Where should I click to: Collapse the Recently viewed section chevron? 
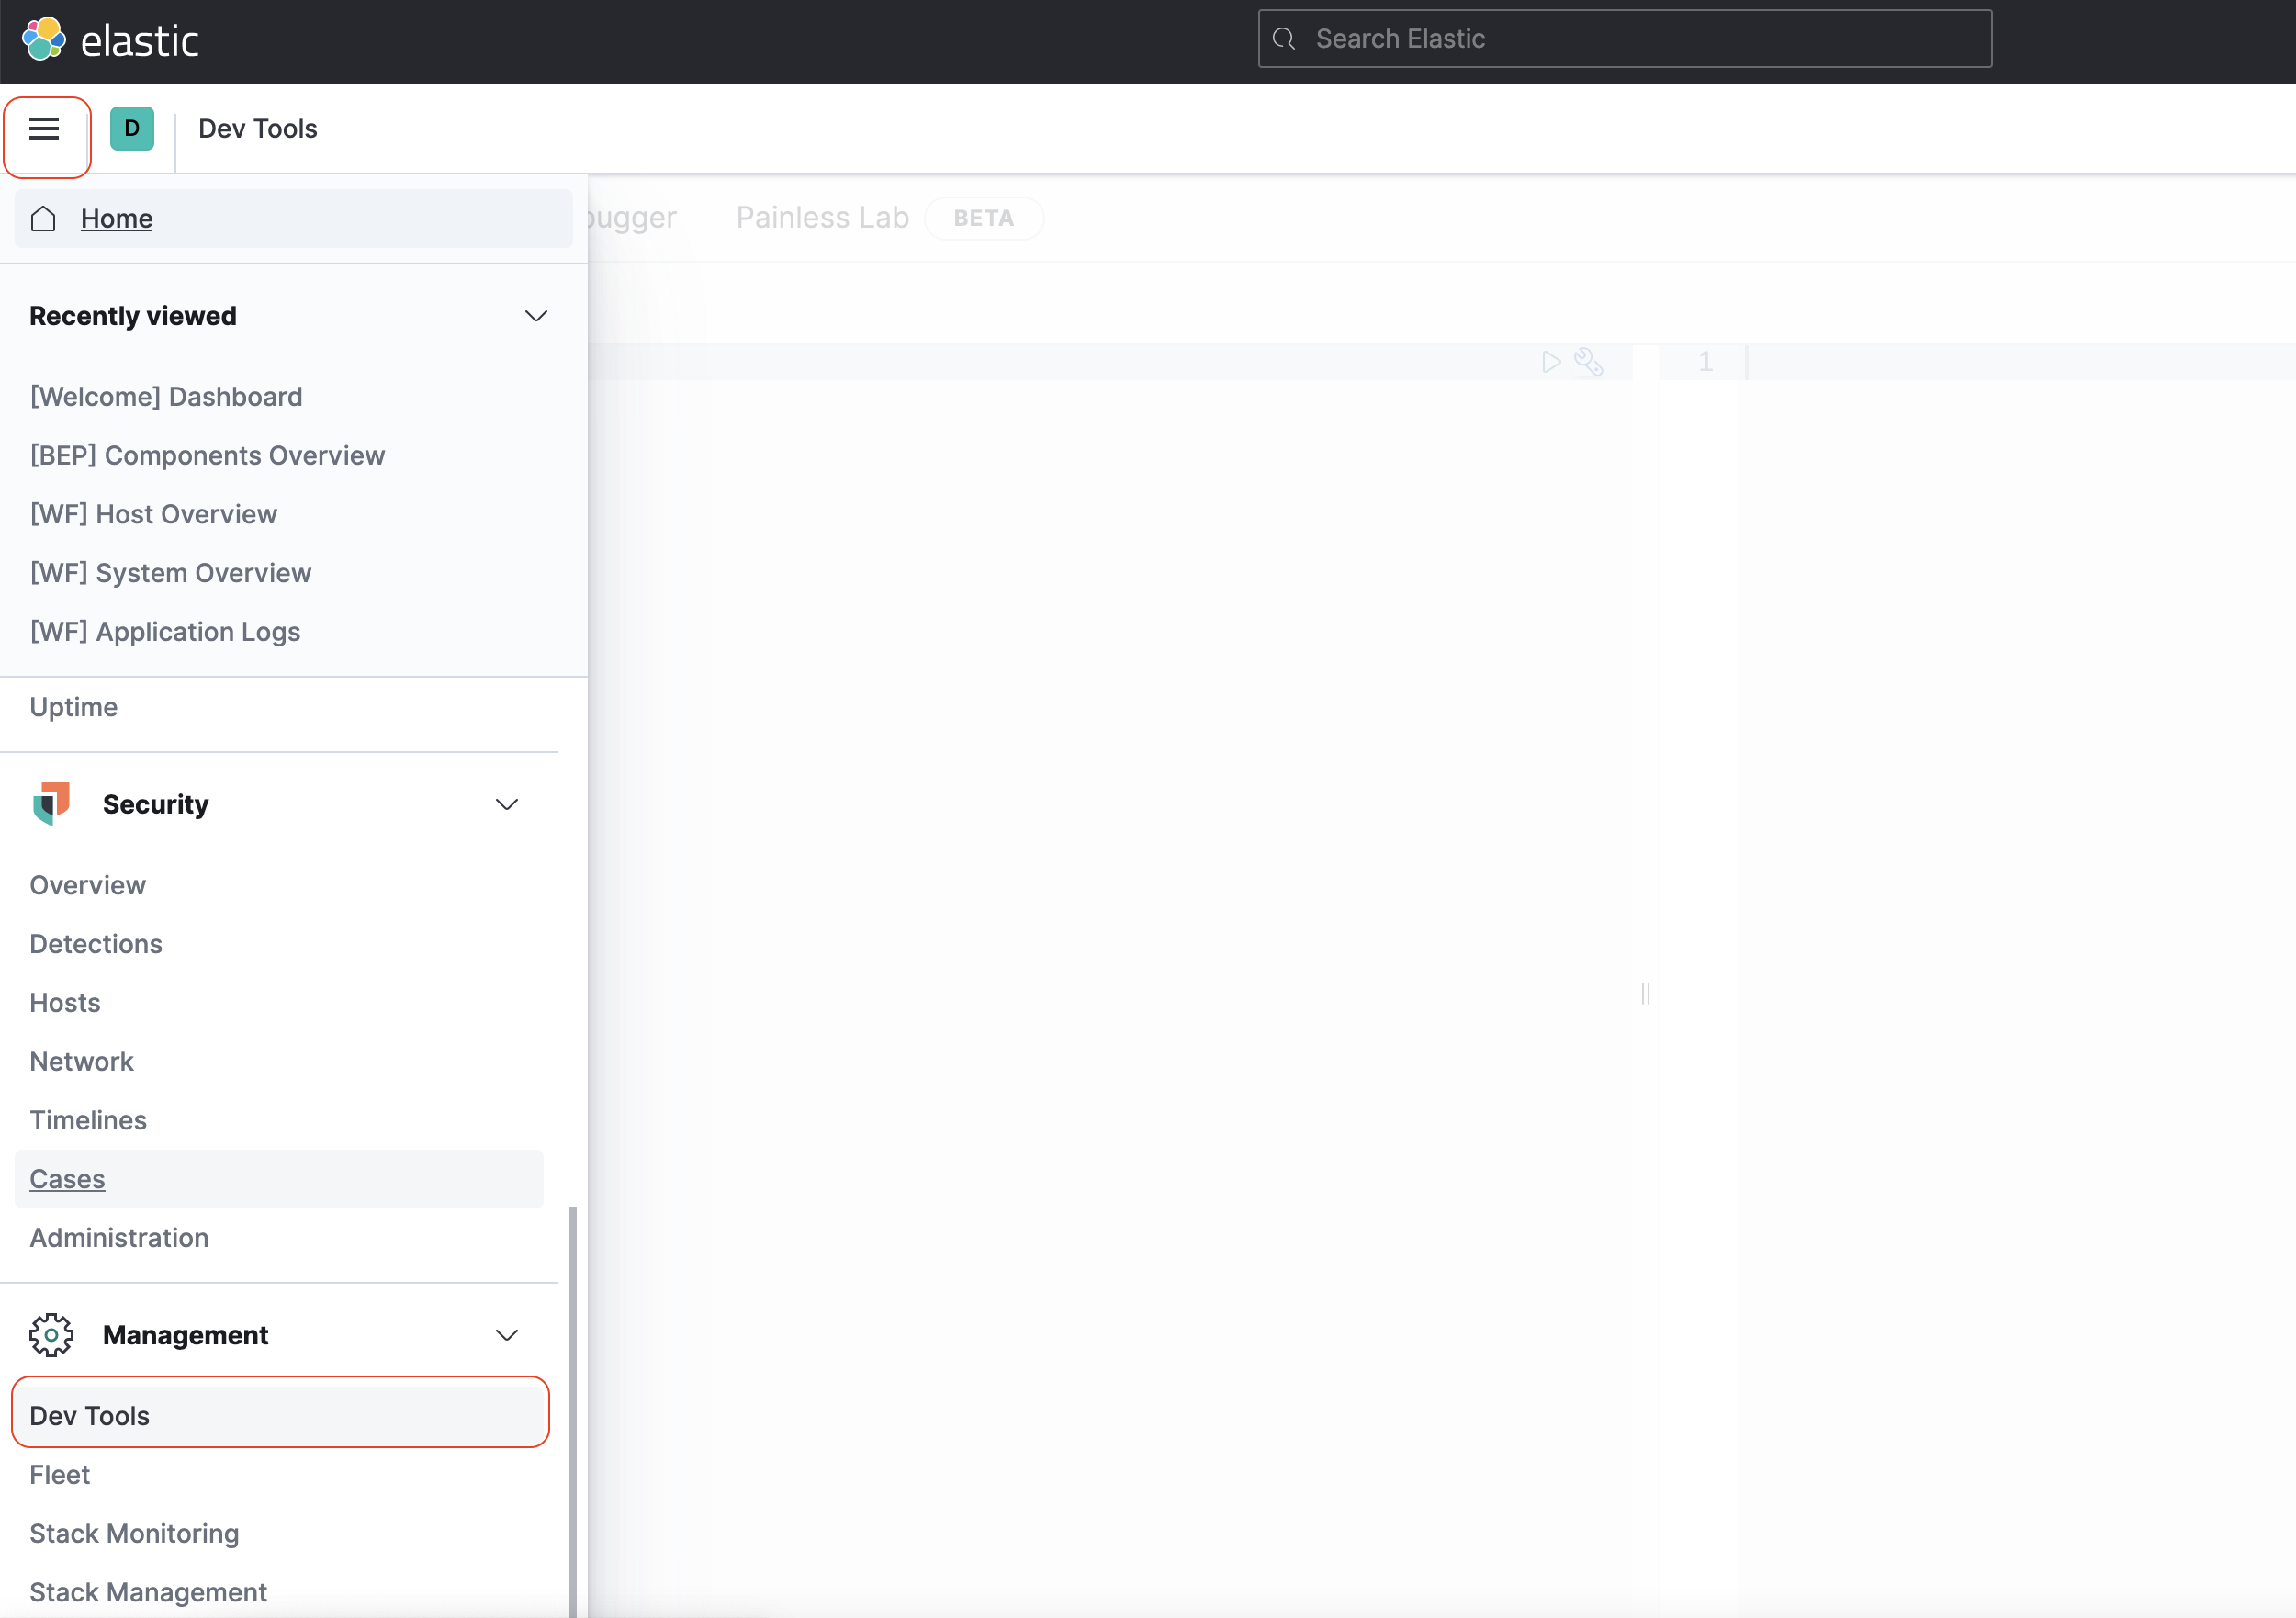(536, 316)
